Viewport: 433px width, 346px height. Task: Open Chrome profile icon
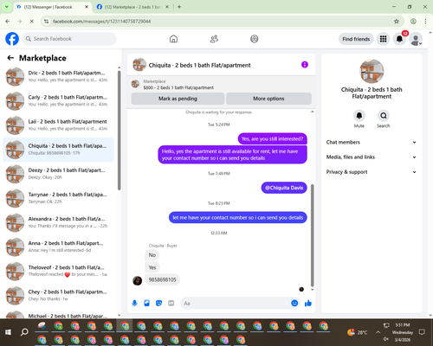tap(413, 21)
